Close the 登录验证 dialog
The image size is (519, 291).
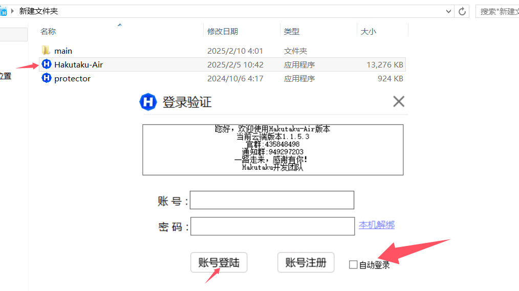(x=399, y=102)
